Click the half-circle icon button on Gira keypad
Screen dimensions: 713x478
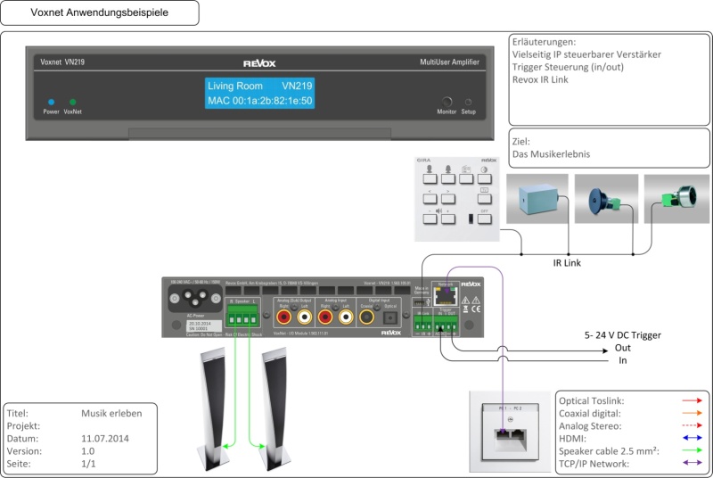coord(484,178)
